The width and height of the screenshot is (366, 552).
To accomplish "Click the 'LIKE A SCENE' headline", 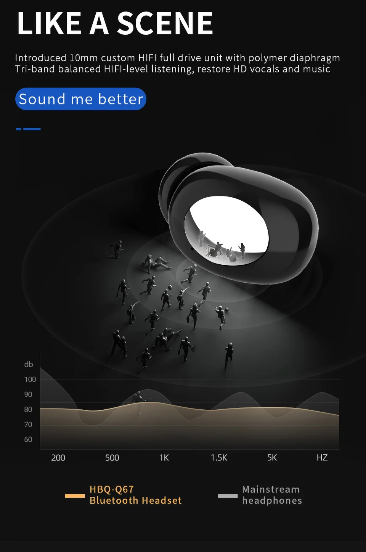I will pyautogui.click(x=115, y=24).
